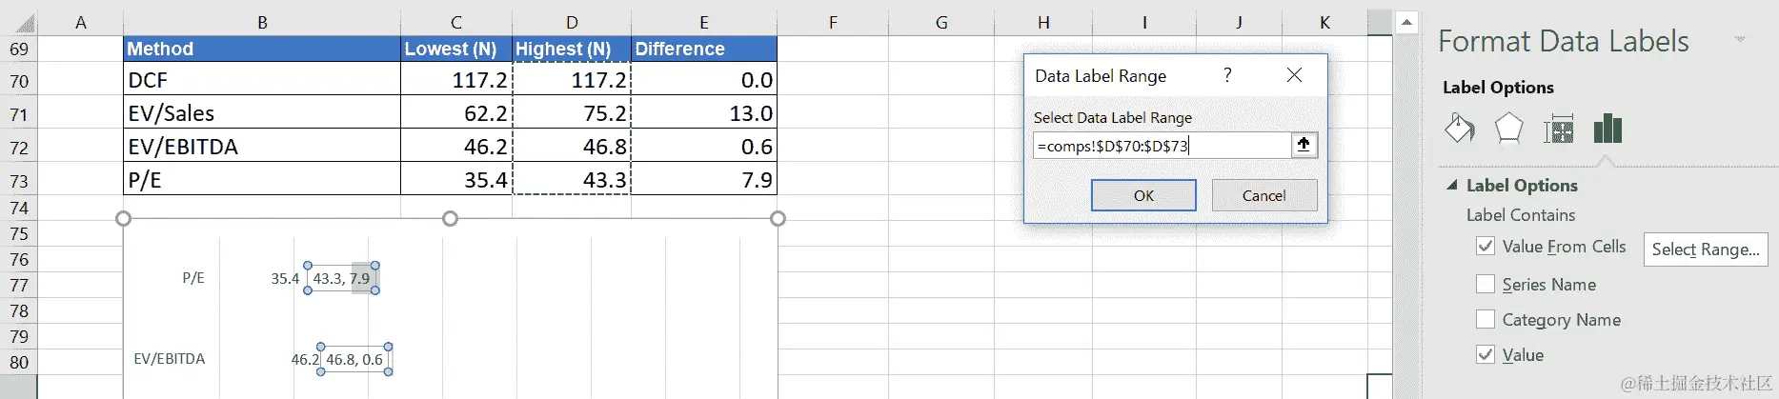Select row 80 header

[x=18, y=362]
